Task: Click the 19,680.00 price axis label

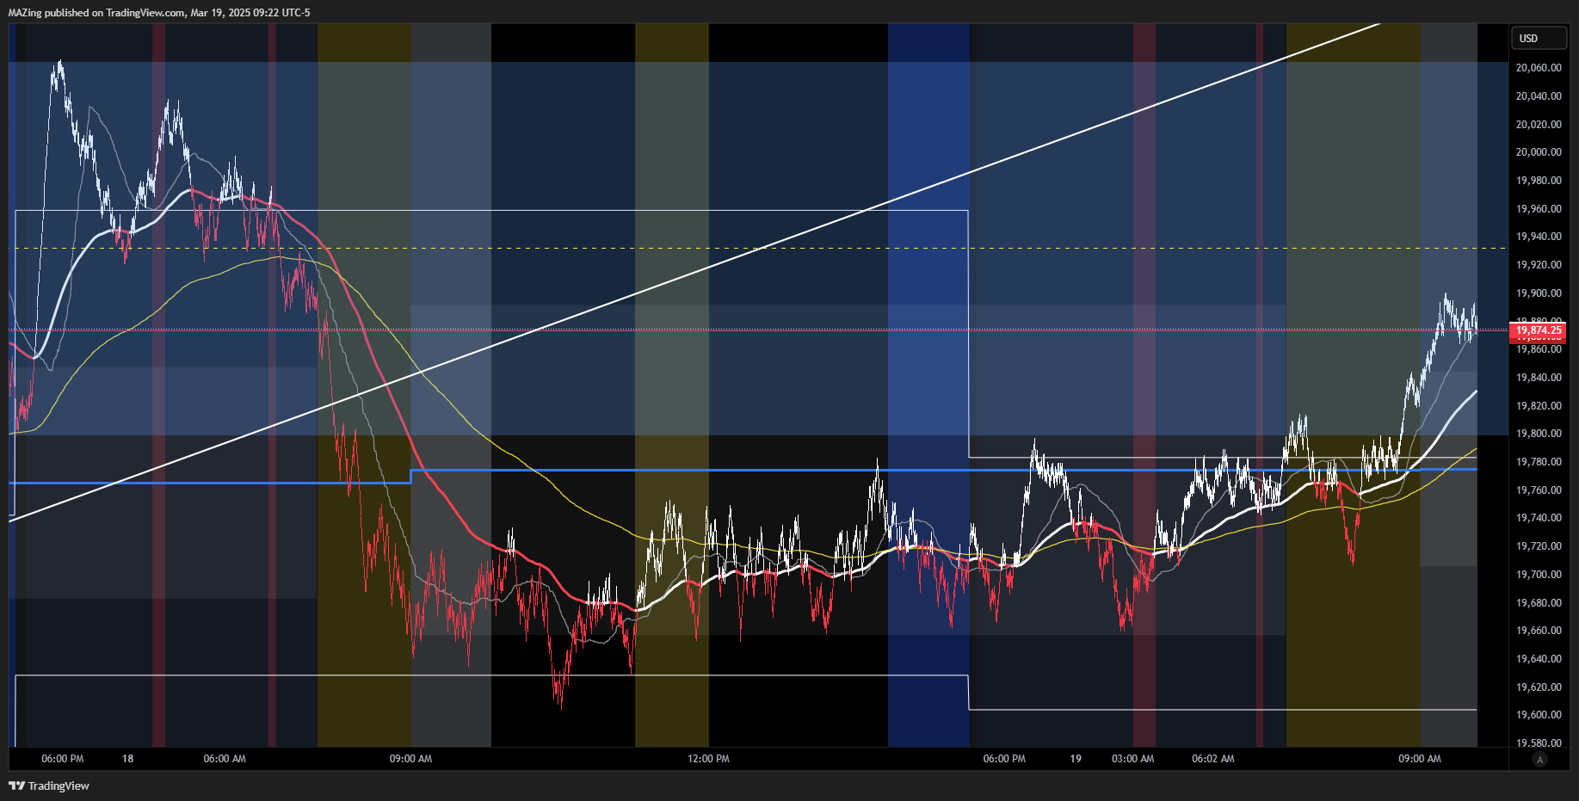Action: pos(1539,603)
